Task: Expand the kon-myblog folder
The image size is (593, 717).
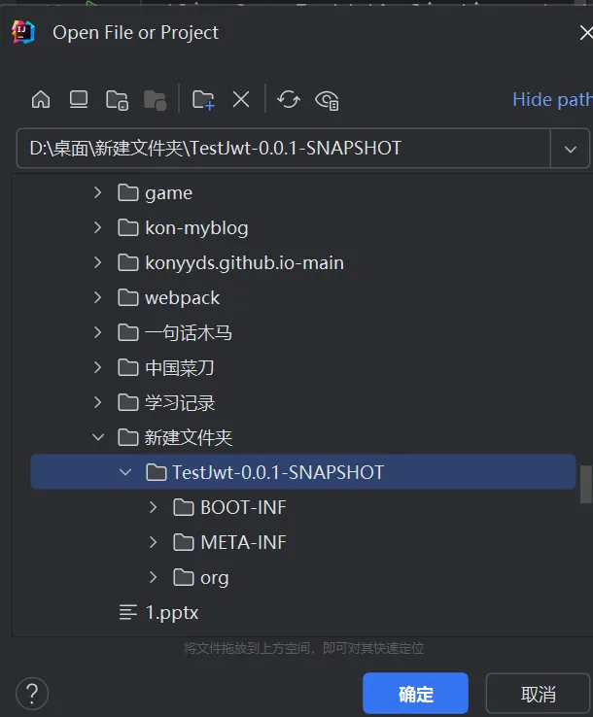Action: pos(97,227)
